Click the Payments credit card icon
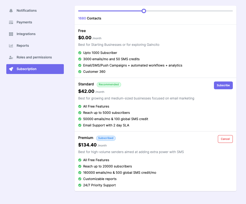 pos(11,22)
